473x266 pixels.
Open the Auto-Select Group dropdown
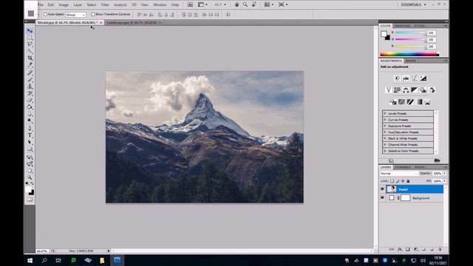[x=75, y=15]
